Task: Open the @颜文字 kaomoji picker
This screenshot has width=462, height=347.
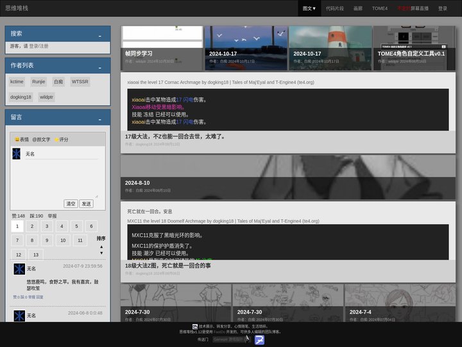Action: [x=41, y=139]
